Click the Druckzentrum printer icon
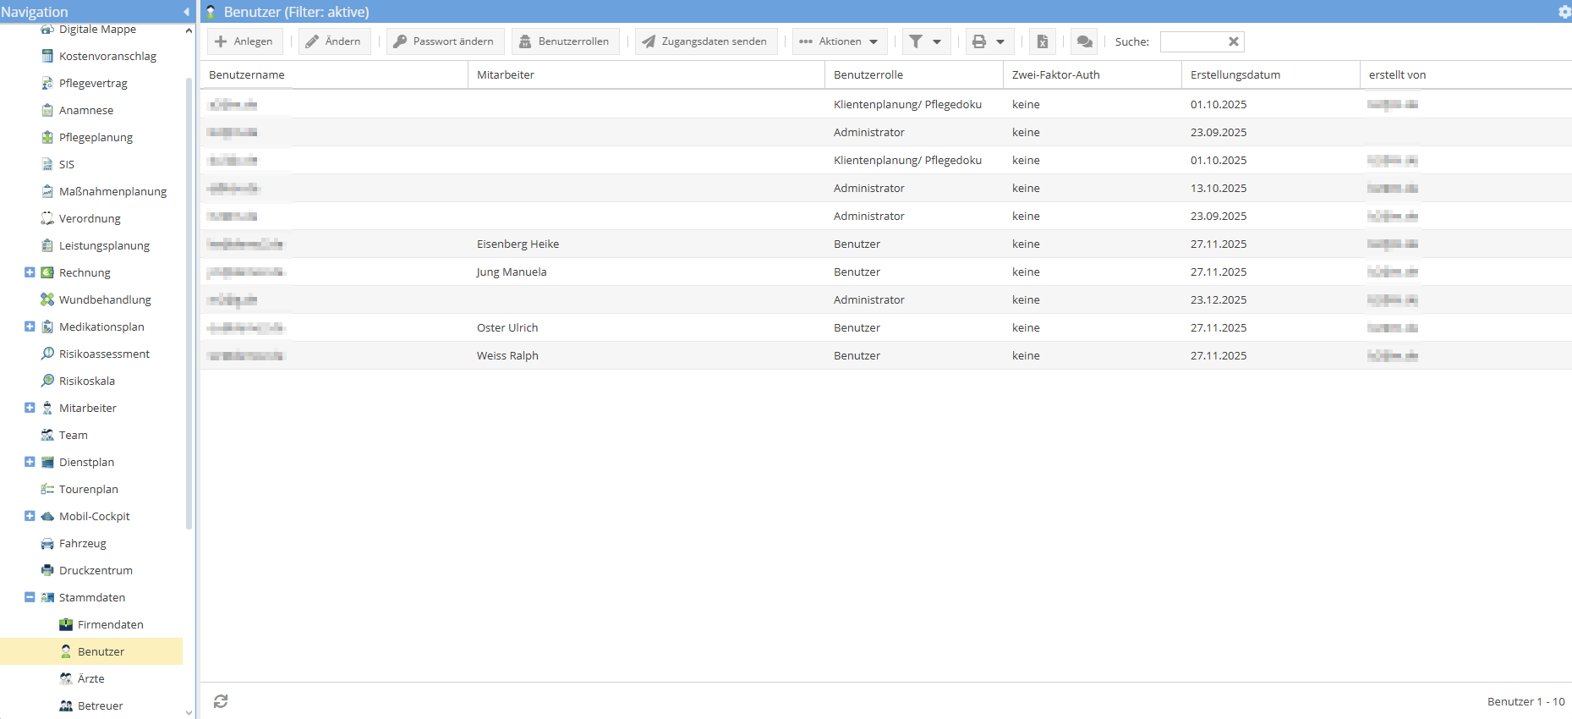The width and height of the screenshot is (1572, 719). click(x=47, y=570)
